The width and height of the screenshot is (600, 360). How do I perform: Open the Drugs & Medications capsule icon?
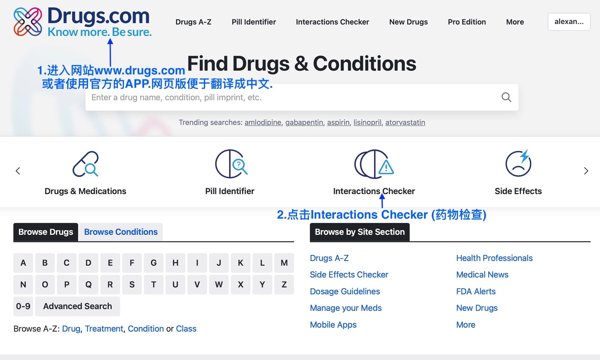click(x=85, y=164)
